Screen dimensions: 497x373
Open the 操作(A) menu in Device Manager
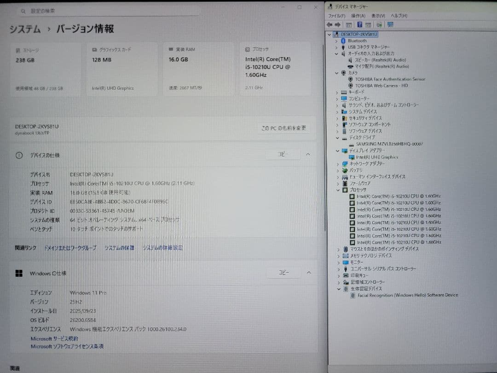click(x=358, y=15)
